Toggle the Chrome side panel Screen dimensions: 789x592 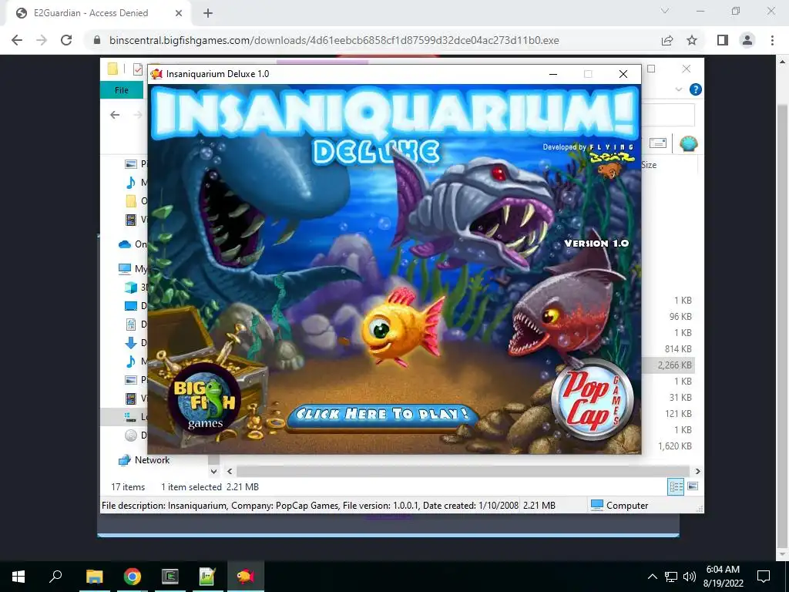click(723, 40)
